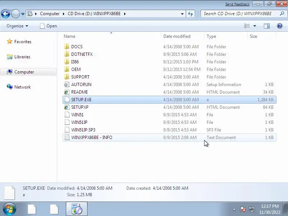Click the file name SETUP.EXE
The image size is (288, 216).
[x=81, y=100]
